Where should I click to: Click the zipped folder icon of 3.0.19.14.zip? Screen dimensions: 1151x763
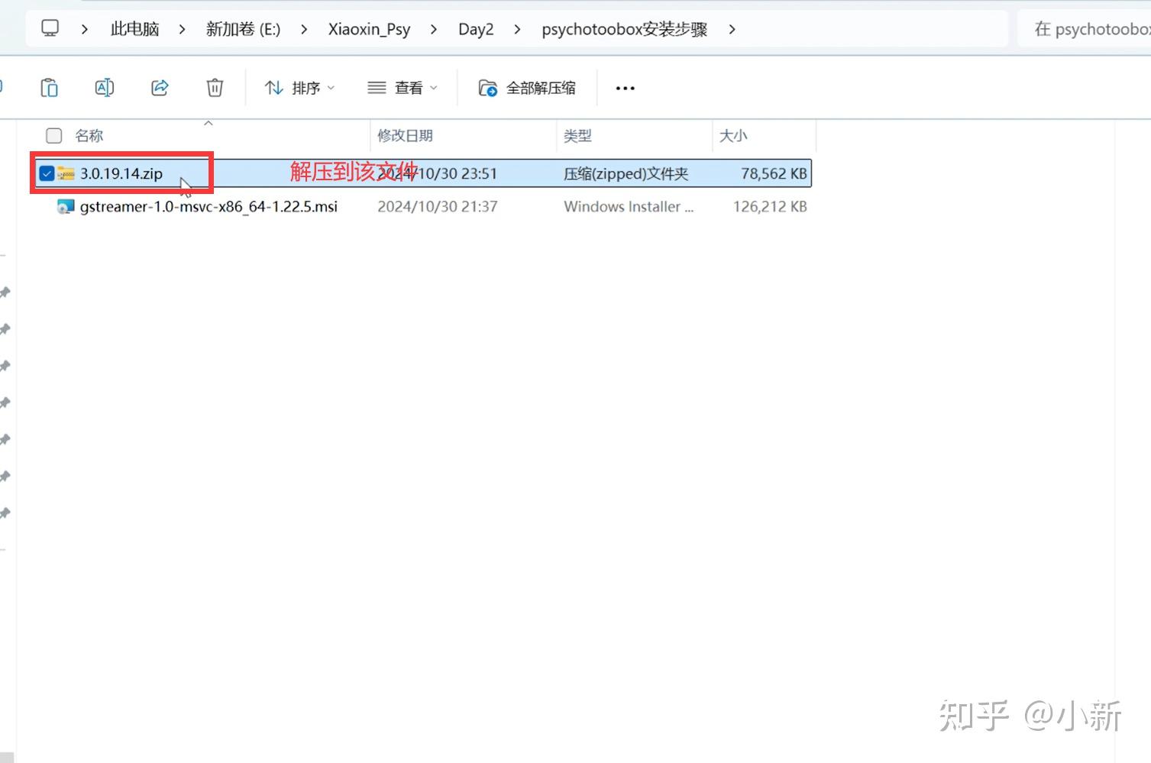click(x=67, y=173)
